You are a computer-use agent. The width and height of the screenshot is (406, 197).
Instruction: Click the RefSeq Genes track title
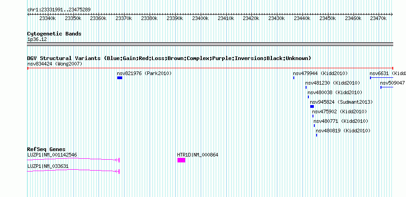[x=47, y=149]
